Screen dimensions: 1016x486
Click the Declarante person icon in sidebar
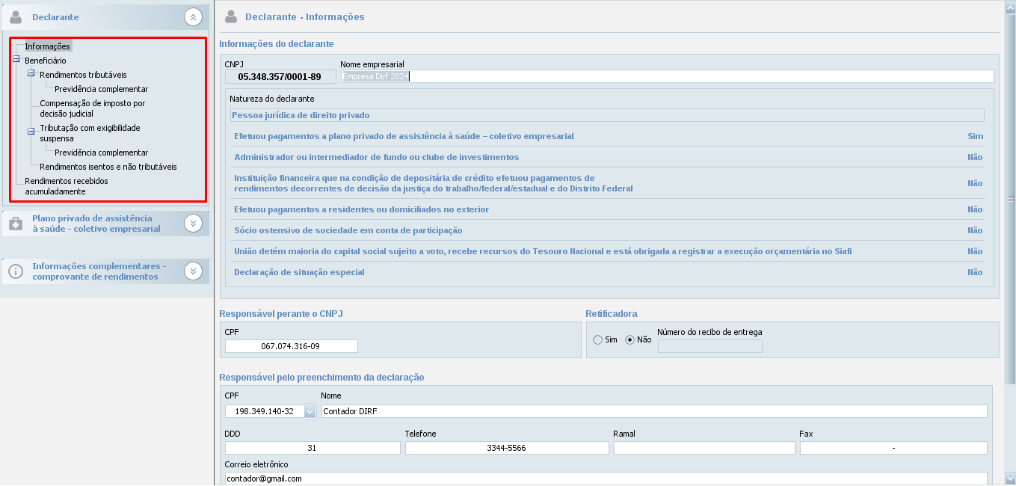pyautogui.click(x=15, y=16)
